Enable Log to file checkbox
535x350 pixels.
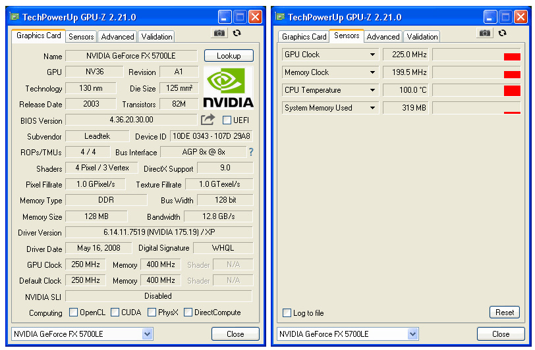click(x=287, y=313)
